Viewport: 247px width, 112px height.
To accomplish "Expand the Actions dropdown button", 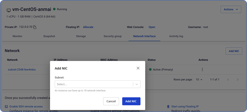I will pos(231,9).
